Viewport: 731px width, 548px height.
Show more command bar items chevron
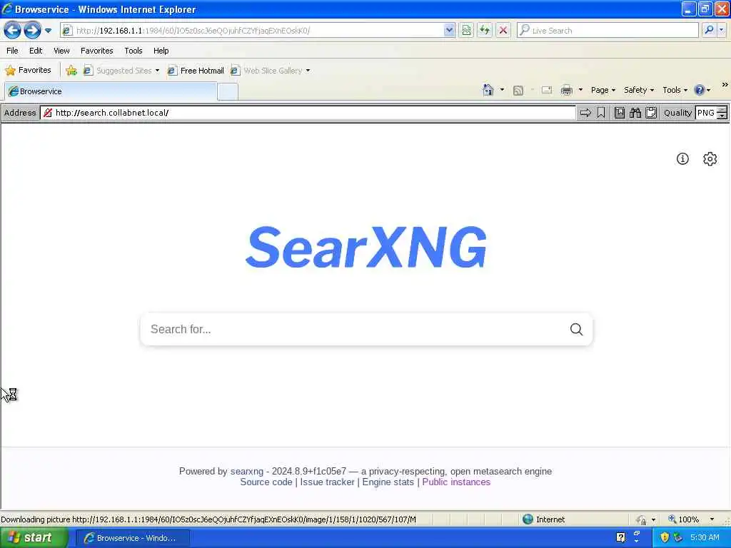click(725, 85)
